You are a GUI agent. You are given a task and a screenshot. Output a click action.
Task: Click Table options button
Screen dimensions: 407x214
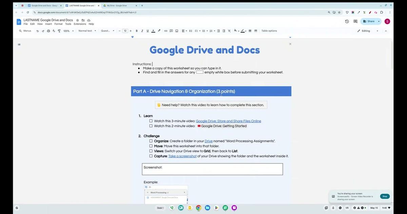click(269, 31)
